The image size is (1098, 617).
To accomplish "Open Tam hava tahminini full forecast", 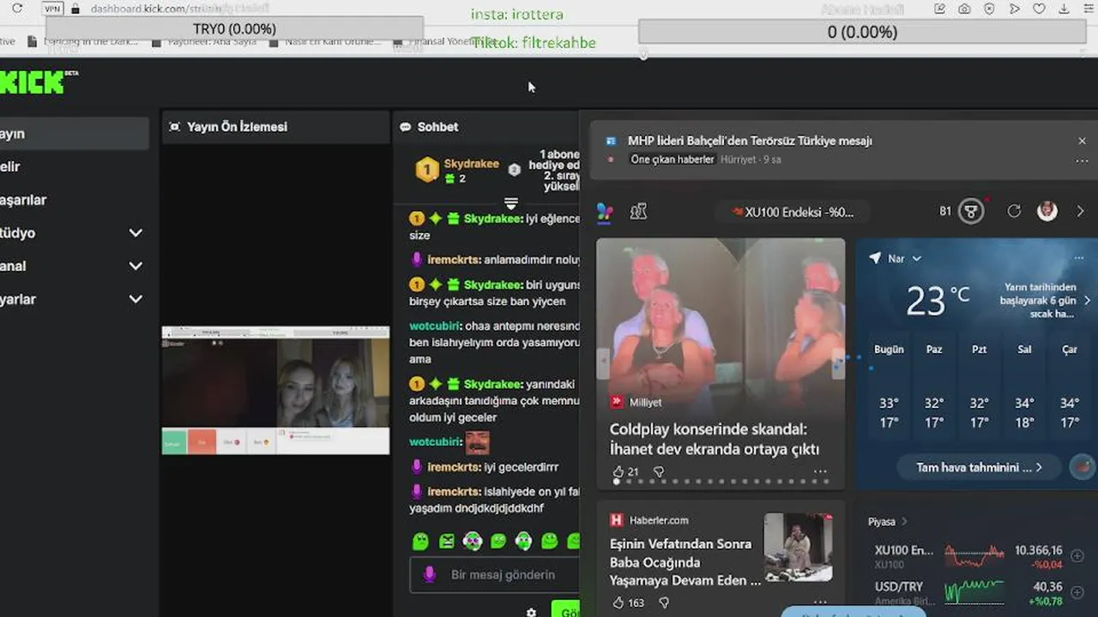I will (x=979, y=467).
